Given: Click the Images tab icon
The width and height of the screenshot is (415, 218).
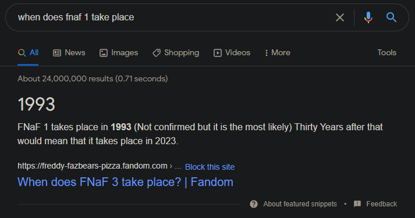Looking at the screenshot, I should pos(104,53).
